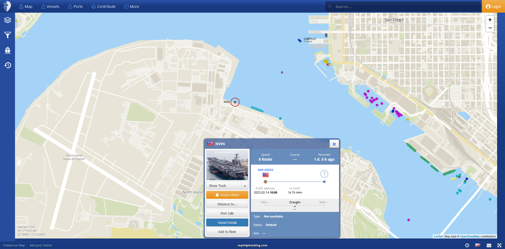Click the 'Status Default' row
The width and height of the screenshot is (505, 249).
coord(295,225)
